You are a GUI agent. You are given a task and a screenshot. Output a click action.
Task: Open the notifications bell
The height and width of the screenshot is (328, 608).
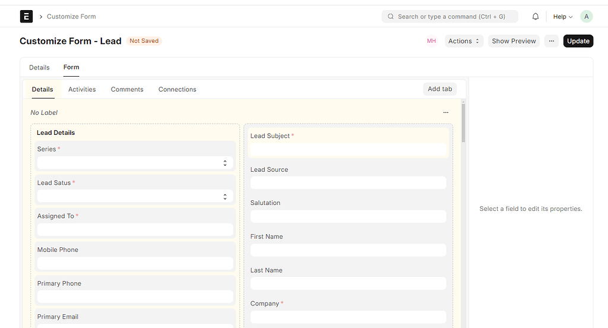click(536, 16)
